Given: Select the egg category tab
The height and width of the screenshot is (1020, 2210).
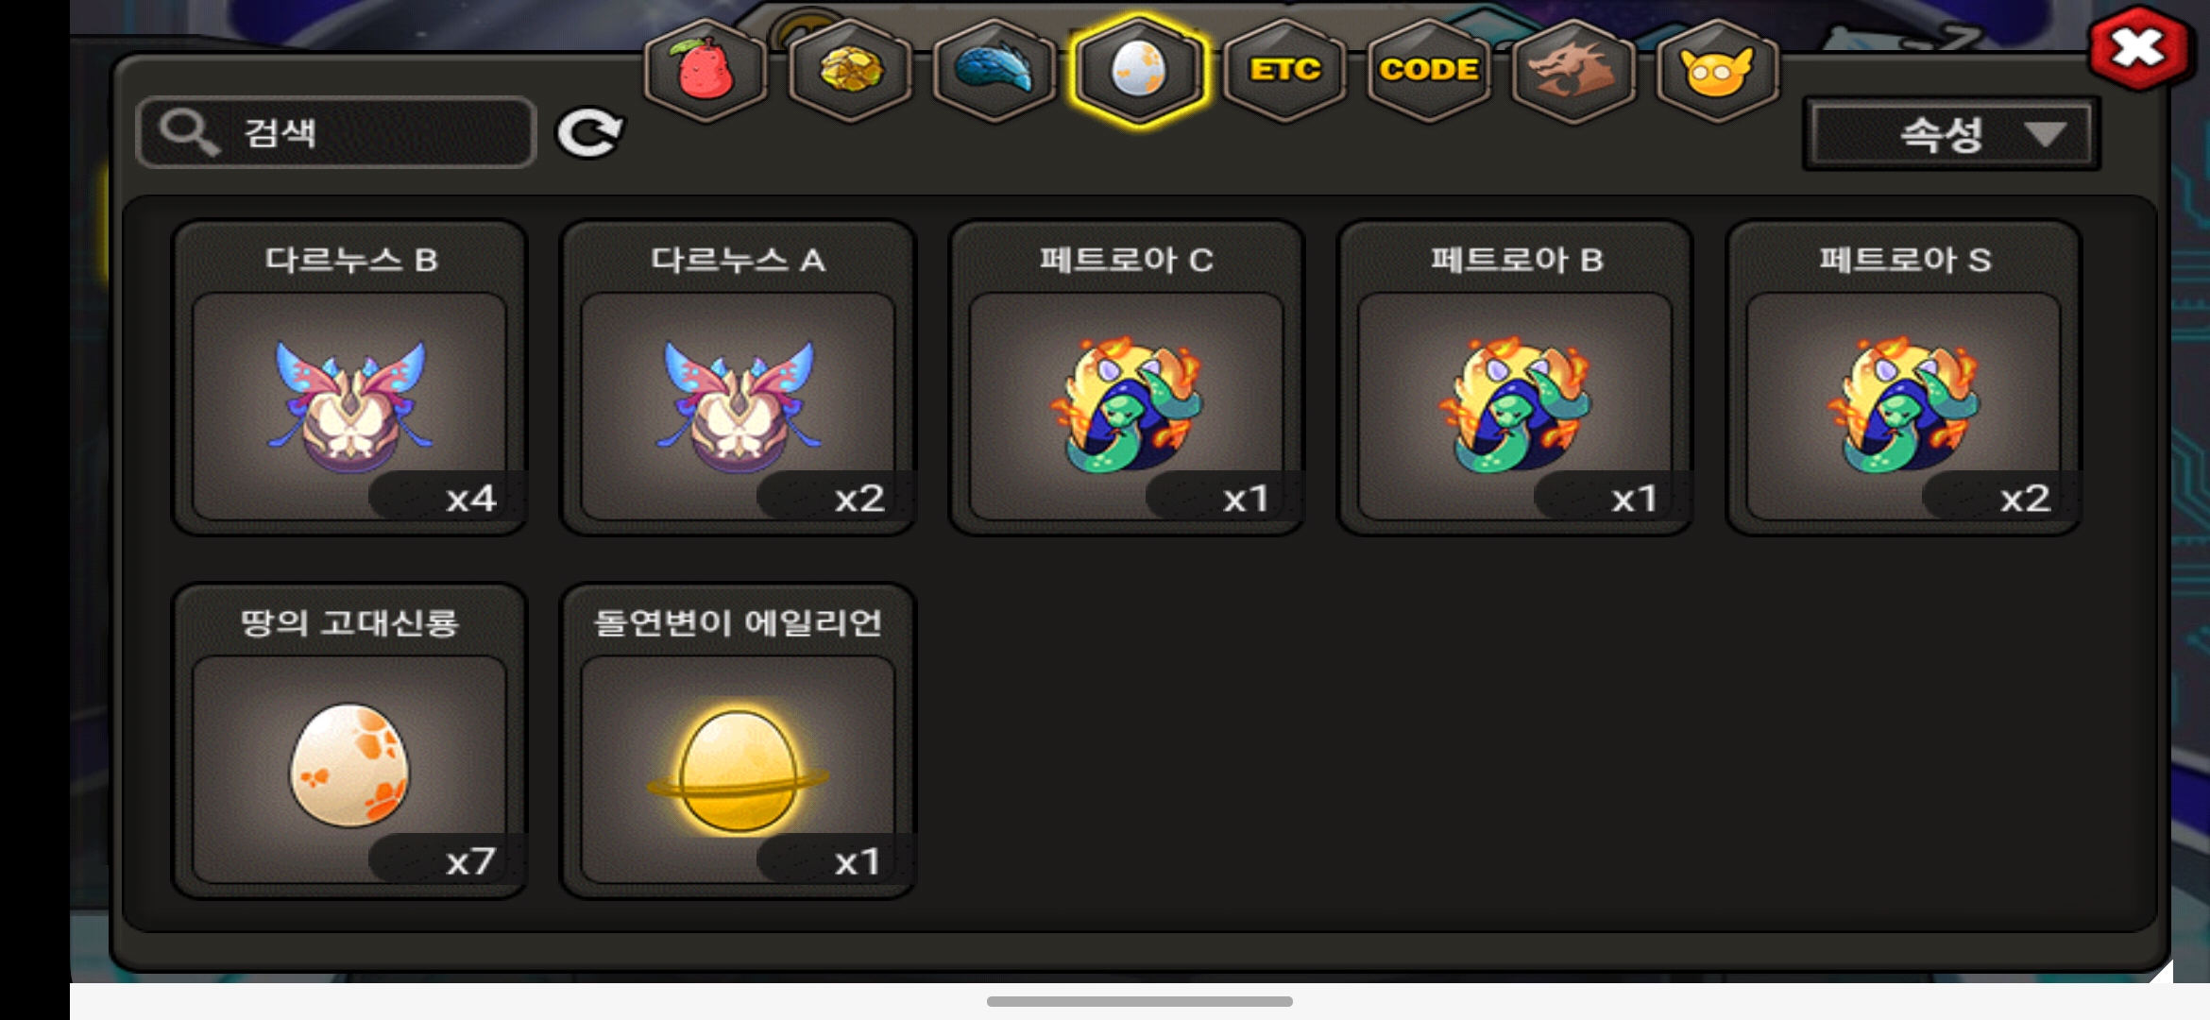Looking at the screenshot, I should pos(1139,70).
